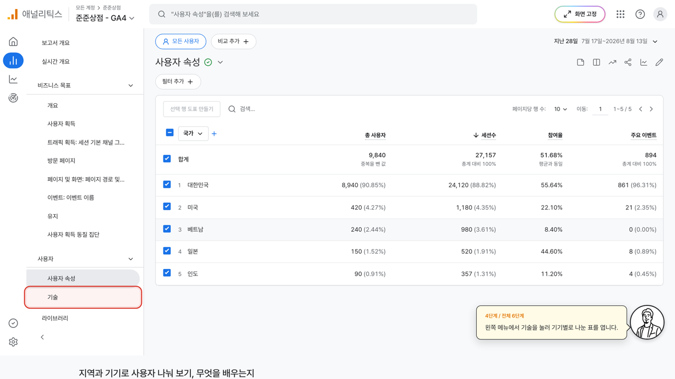
Task: Click the 대한민국 country name cell
Action: 198,185
